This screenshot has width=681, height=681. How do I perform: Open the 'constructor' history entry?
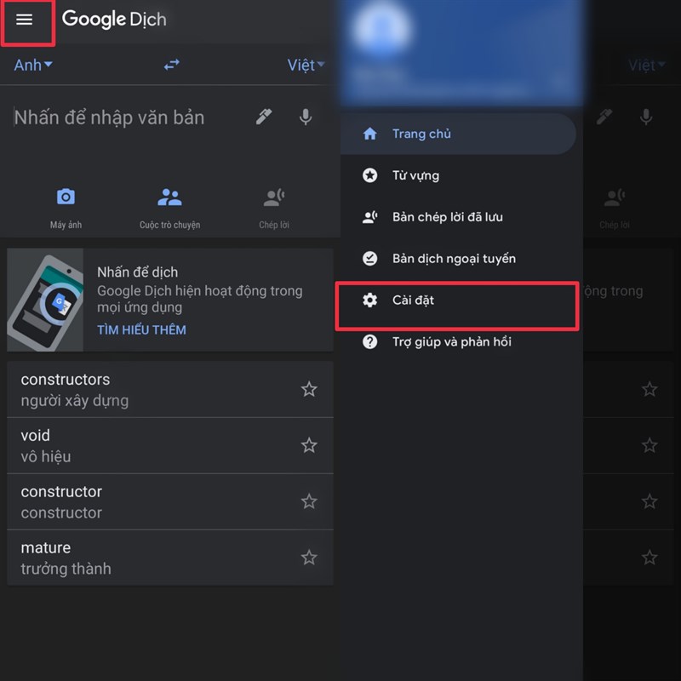(x=170, y=501)
